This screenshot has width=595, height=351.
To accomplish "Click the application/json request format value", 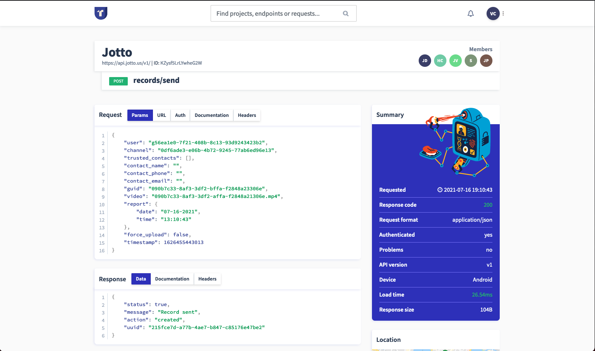I will pos(472,220).
